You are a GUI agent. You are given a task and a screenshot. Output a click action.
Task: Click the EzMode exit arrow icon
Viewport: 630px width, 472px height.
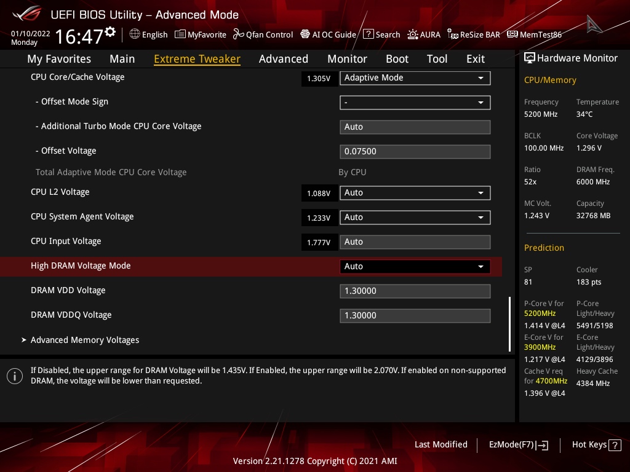tap(542, 445)
